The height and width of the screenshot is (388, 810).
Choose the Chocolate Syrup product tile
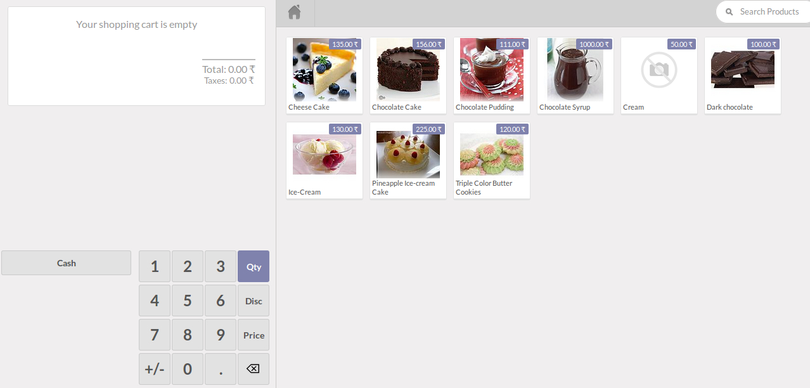pos(575,75)
